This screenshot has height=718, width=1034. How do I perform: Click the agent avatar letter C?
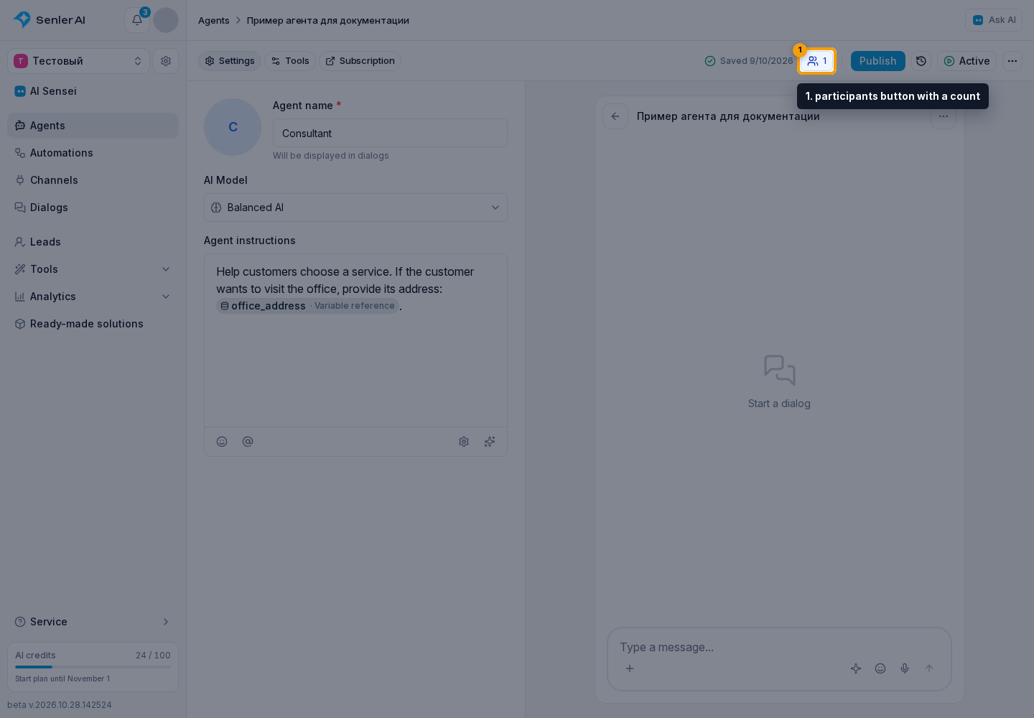click(233, 127)
